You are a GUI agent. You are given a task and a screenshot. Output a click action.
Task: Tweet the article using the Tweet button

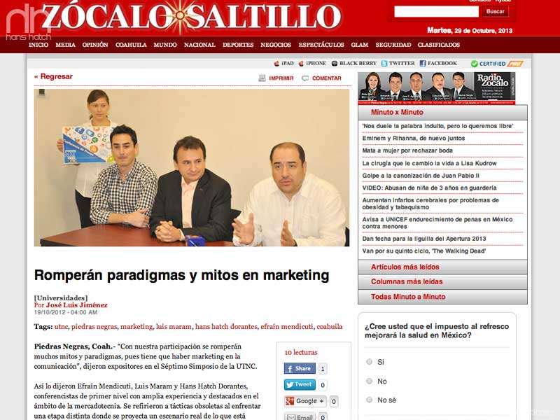300,384
